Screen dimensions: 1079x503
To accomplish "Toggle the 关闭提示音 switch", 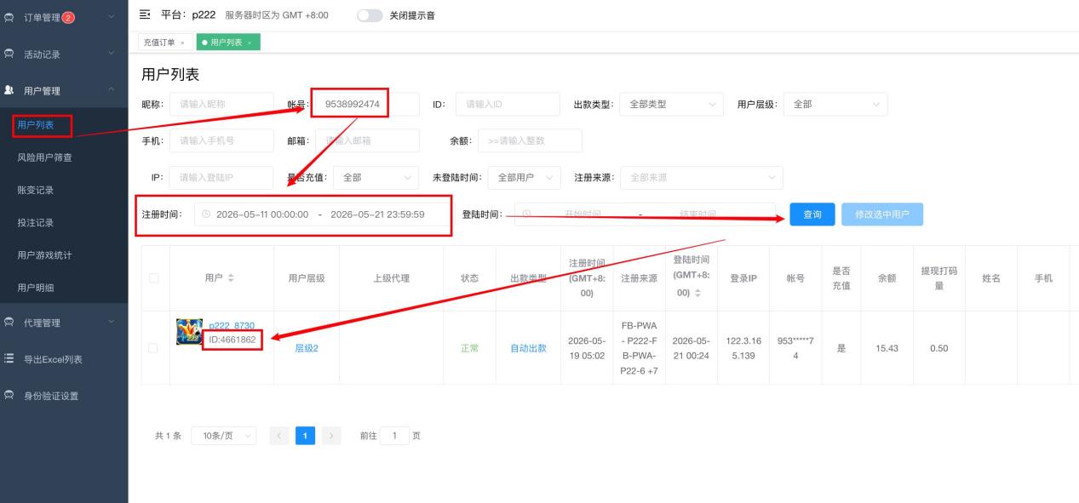I will click(x=370, y=15).
